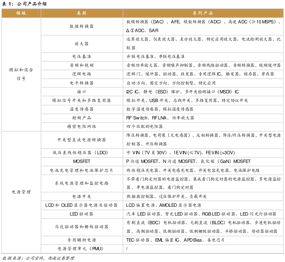The width and height of the screenshot is (285, 262).
Task: Select the 类别 column header
Action: pos(82,13)
